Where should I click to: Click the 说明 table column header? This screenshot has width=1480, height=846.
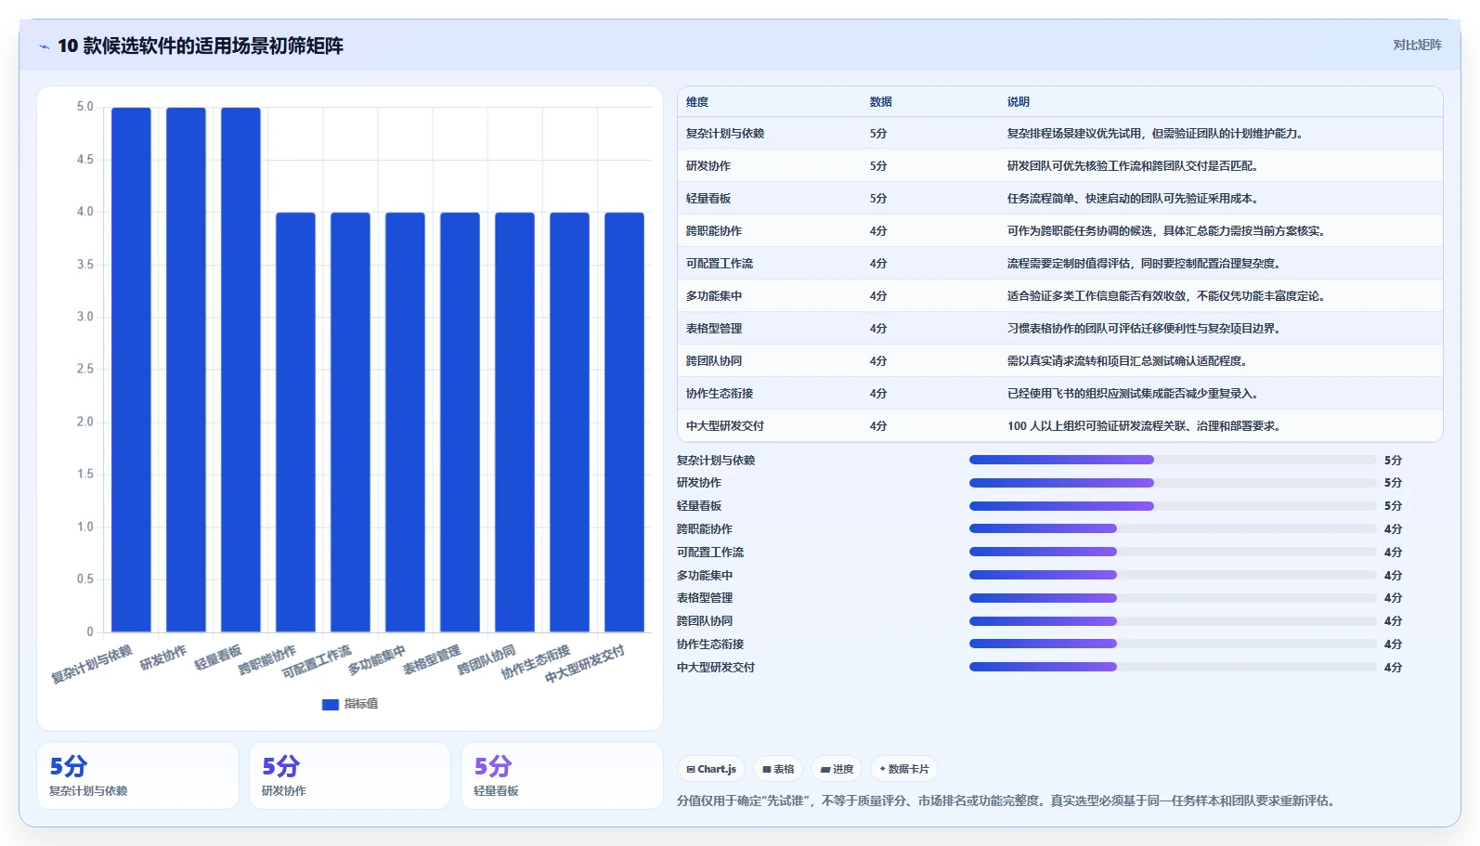tap(1019, 102)
